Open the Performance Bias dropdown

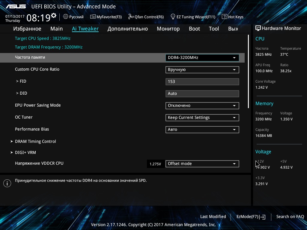coord(202,129)
